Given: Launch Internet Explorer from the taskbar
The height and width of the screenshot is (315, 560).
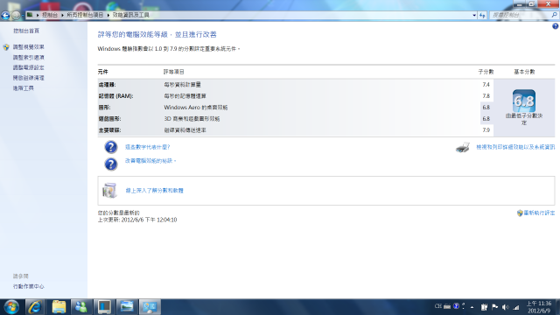Looking at the screenshot, I should [35, 307].
